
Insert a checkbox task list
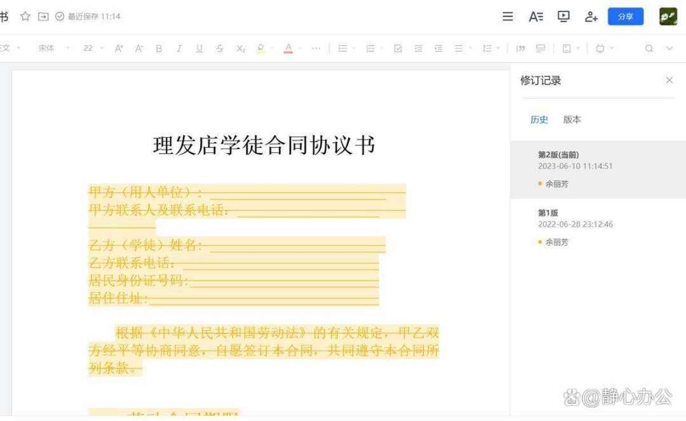coord(398,48)
